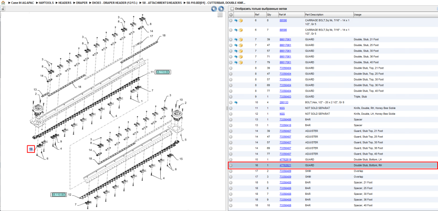Add highlighted guard 47762621 row to picklist
The image size is (438, 211).
pos(231,165)
